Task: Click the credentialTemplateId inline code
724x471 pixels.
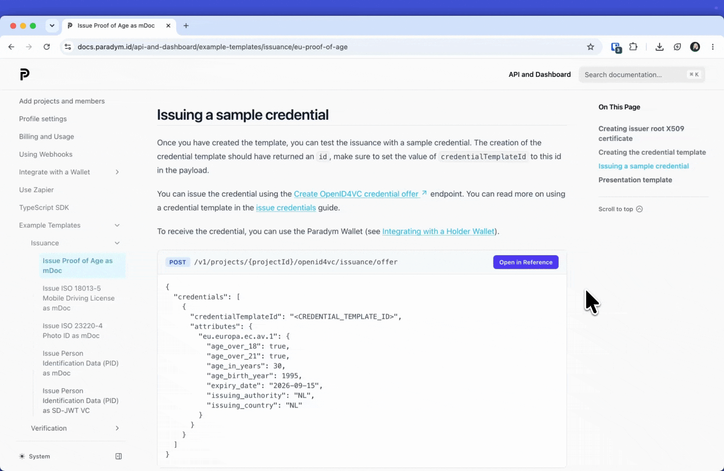Action: click(483, 157)
